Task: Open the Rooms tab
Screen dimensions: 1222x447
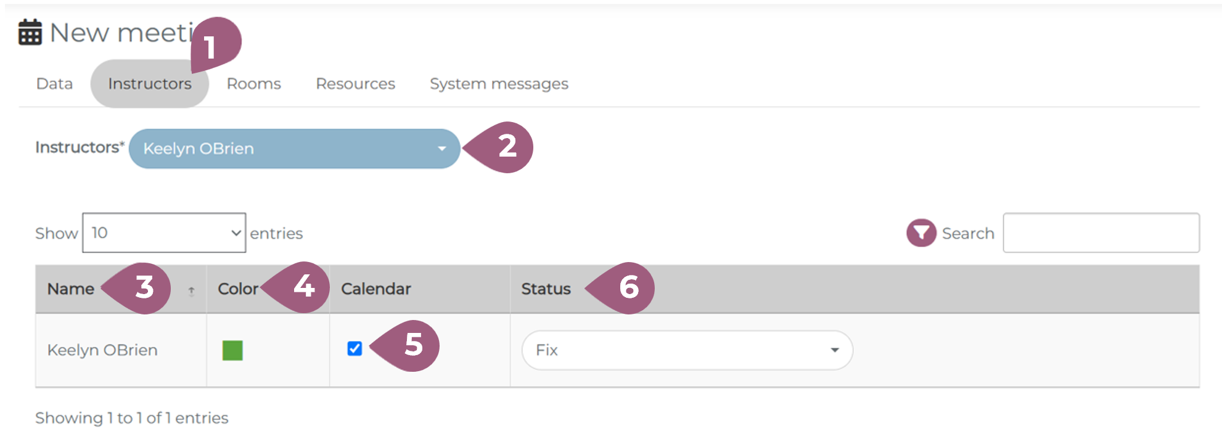Action: click(253, 84)
